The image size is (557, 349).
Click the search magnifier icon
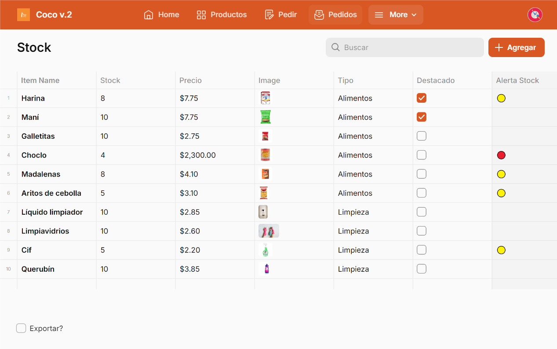pos(335,47)
